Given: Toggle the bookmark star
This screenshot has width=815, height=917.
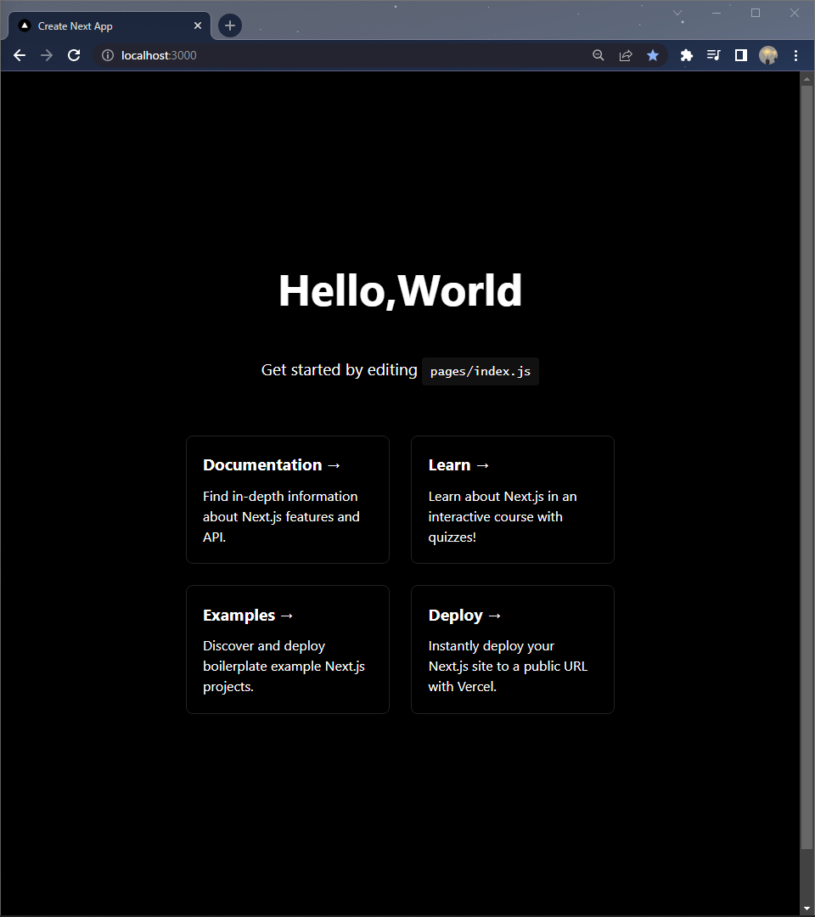Looking at the screenshot, I should click(x=653, y=55).
